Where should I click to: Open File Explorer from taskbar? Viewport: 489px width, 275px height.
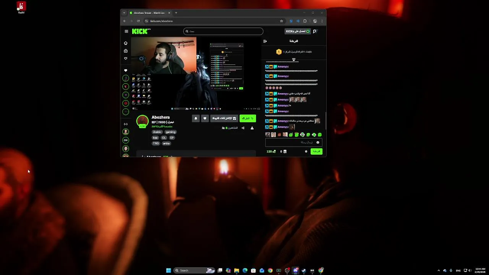236,270
